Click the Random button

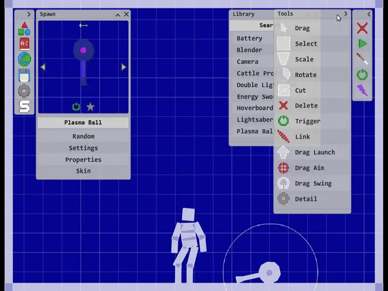coord(83,136)
